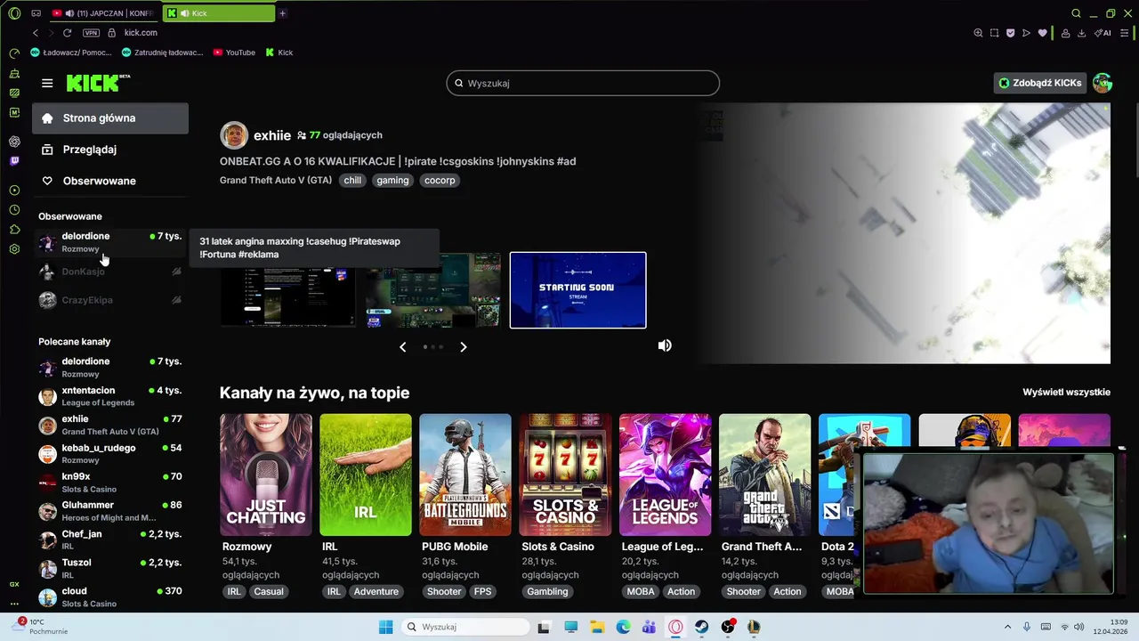Screen dimensions: 1139x641
Task: Focus the Wyszukaj search field
Action: pyautogui.click(x=583, y=83)
